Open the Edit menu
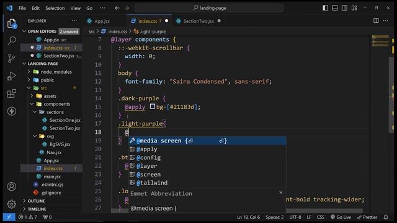 click(x=36, y=8)
